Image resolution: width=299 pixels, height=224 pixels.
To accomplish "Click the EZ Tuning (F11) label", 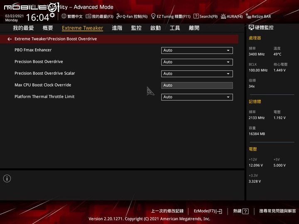I will point(174,16).
